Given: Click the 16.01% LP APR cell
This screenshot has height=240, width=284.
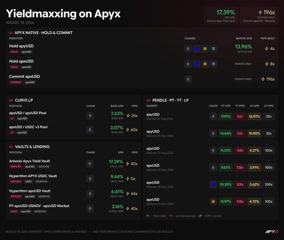Looking at the screenshot, I should [x=254, y=116].
